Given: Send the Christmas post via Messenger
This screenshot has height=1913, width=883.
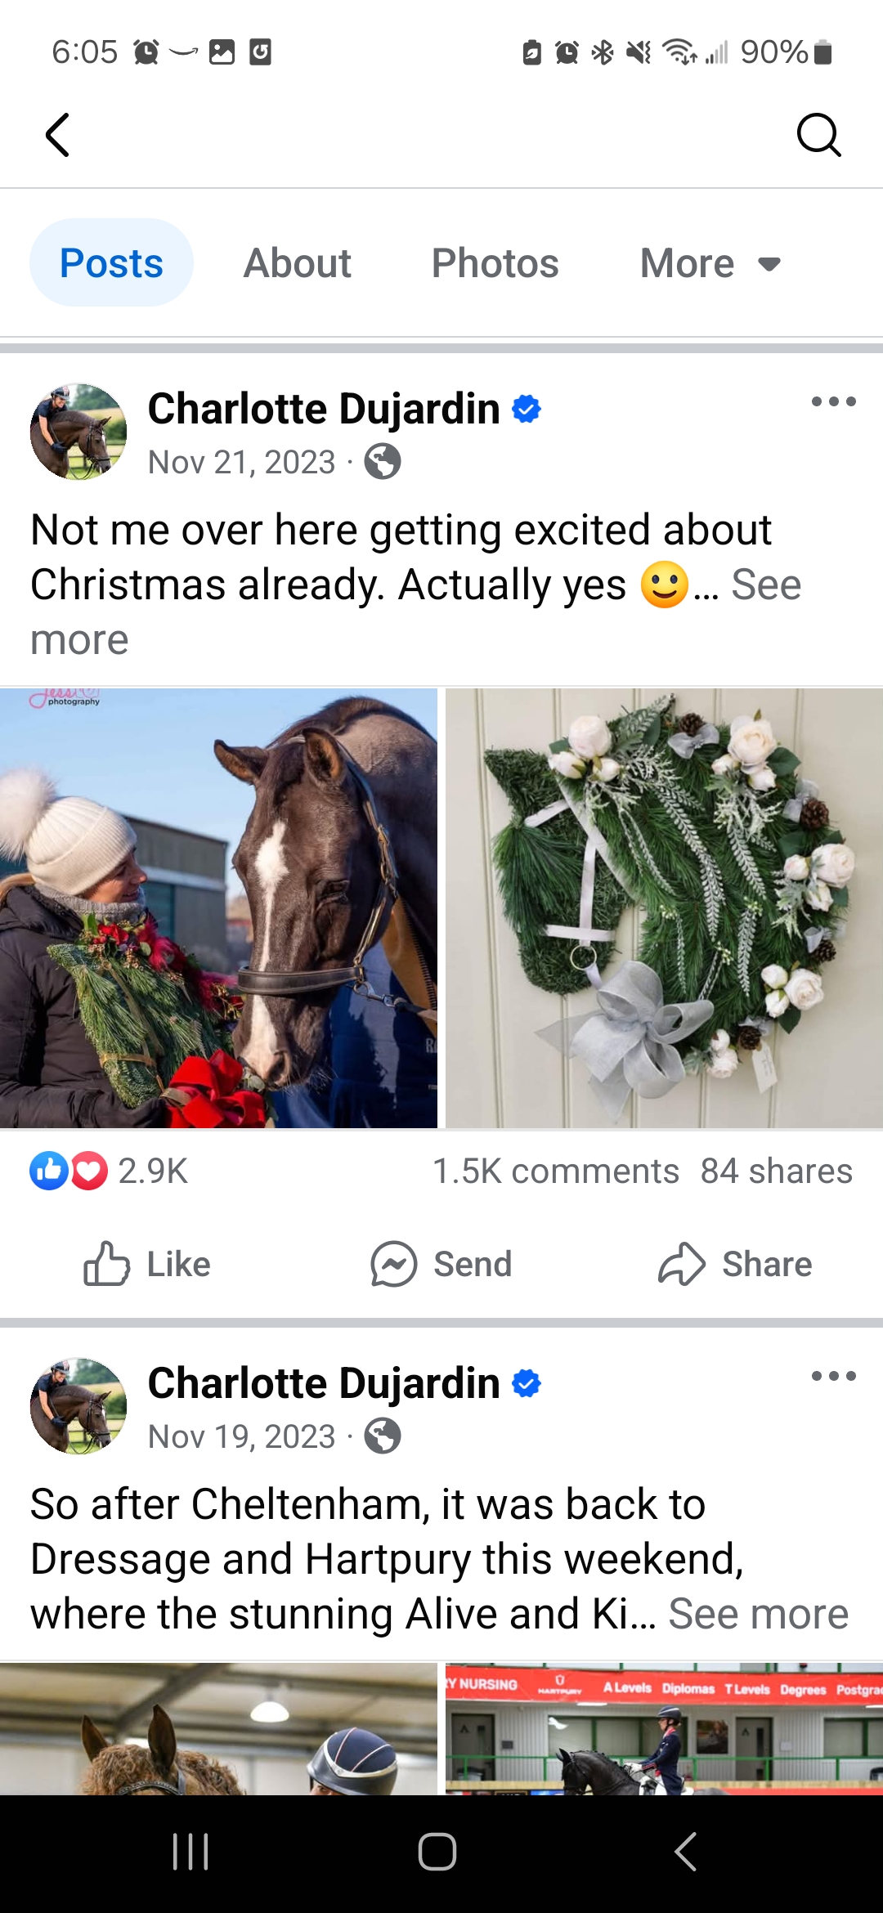Looking at the screenshot, I should click(x=441, y=1264).
